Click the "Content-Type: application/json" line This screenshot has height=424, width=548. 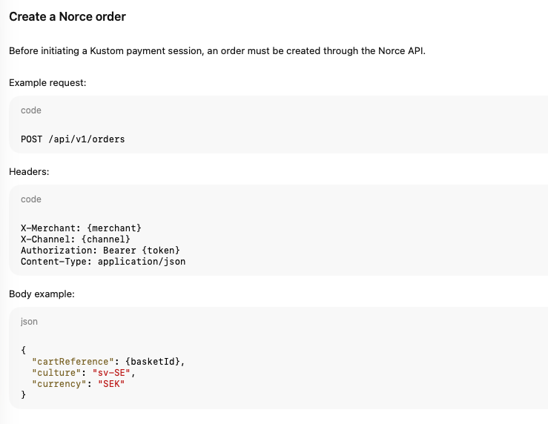[103, 261]
